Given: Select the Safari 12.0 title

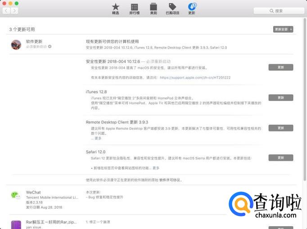Looking at the screenshot, I should click(95, 152).
